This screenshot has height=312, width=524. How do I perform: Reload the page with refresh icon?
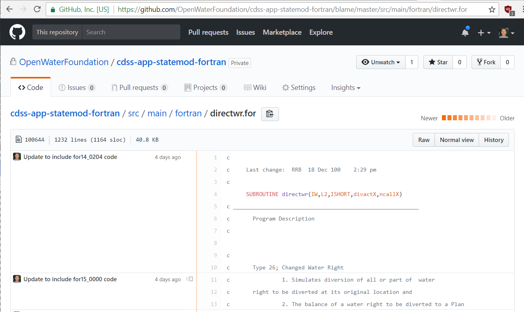click(x=37, y=9)
